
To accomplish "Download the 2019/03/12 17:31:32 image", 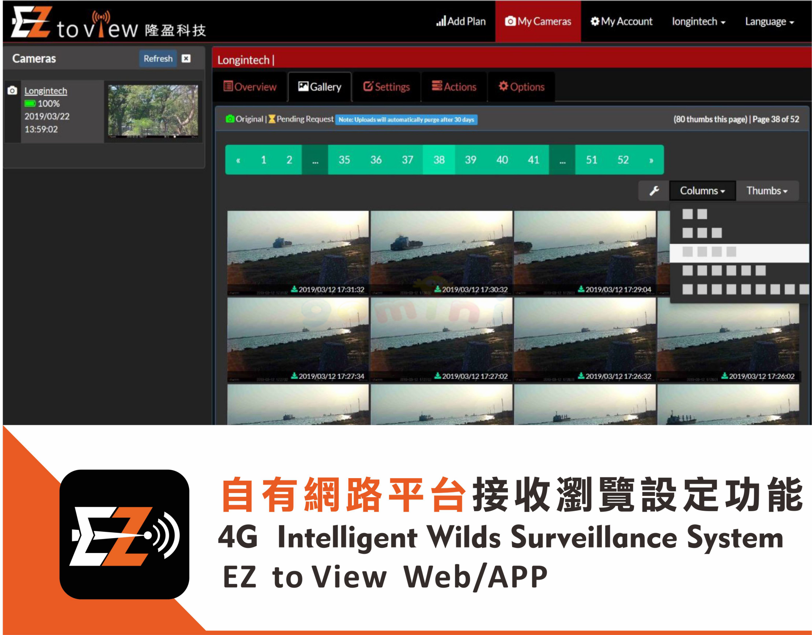I will point(294,289).
